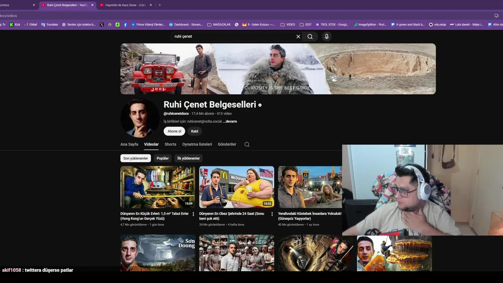Viewport: 503px width, 283px height.
Task: Open the honey cliff video thumbnail
Action: [x=394, y=254]
